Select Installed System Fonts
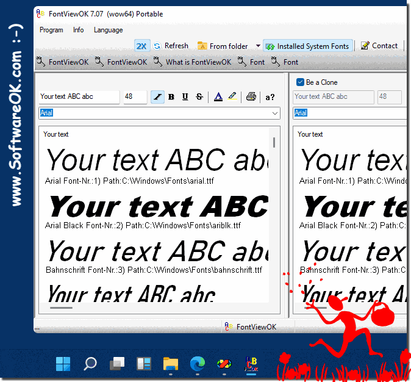The image size is (411, 382). (307, 46)
